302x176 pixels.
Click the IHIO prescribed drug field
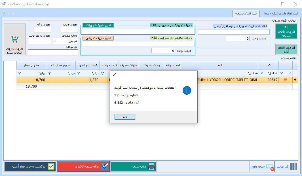(138, 31)
